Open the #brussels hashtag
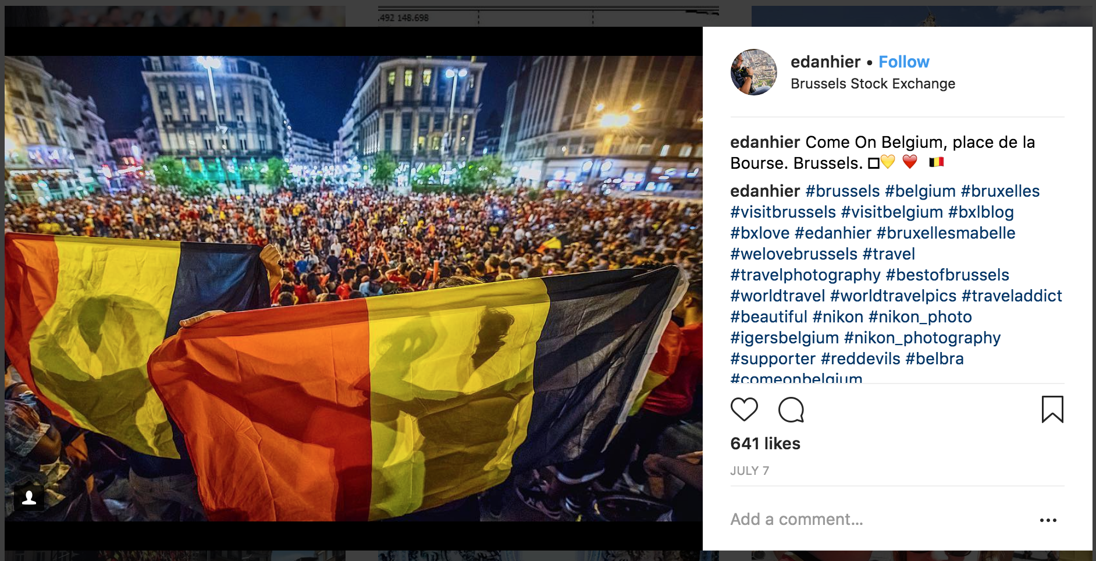 coord(842,191)
